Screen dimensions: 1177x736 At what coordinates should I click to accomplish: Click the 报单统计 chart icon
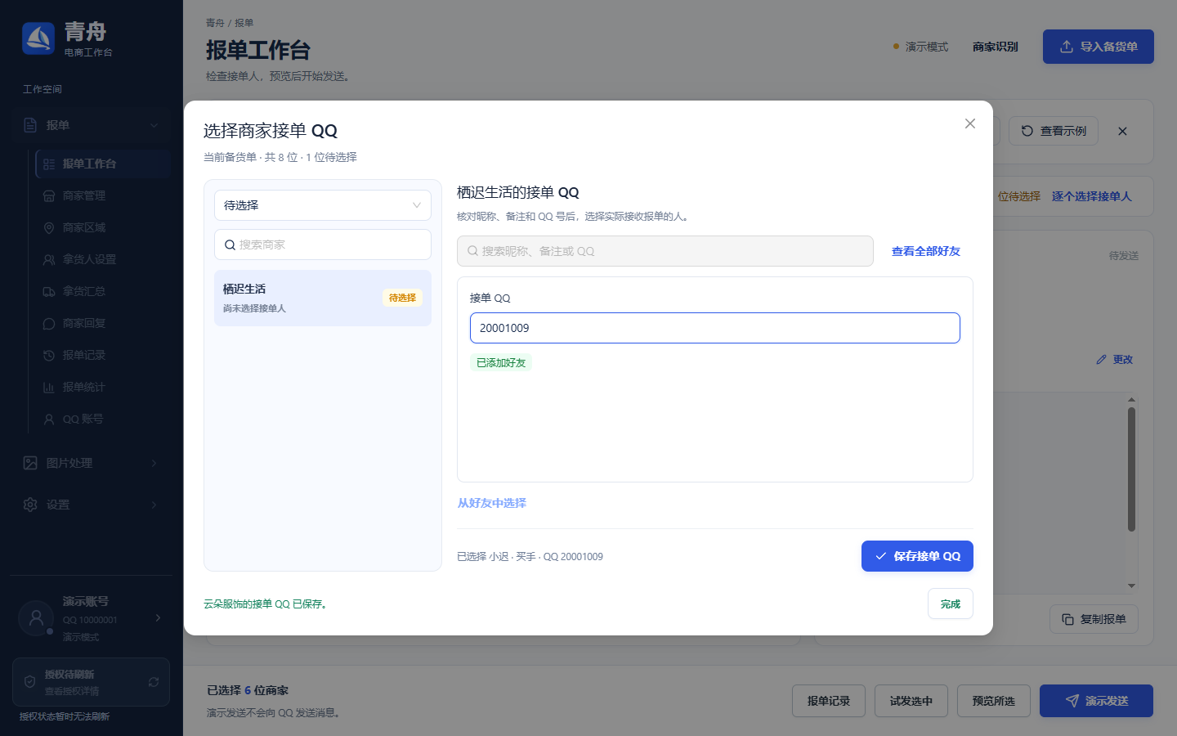tap(49, 387)
